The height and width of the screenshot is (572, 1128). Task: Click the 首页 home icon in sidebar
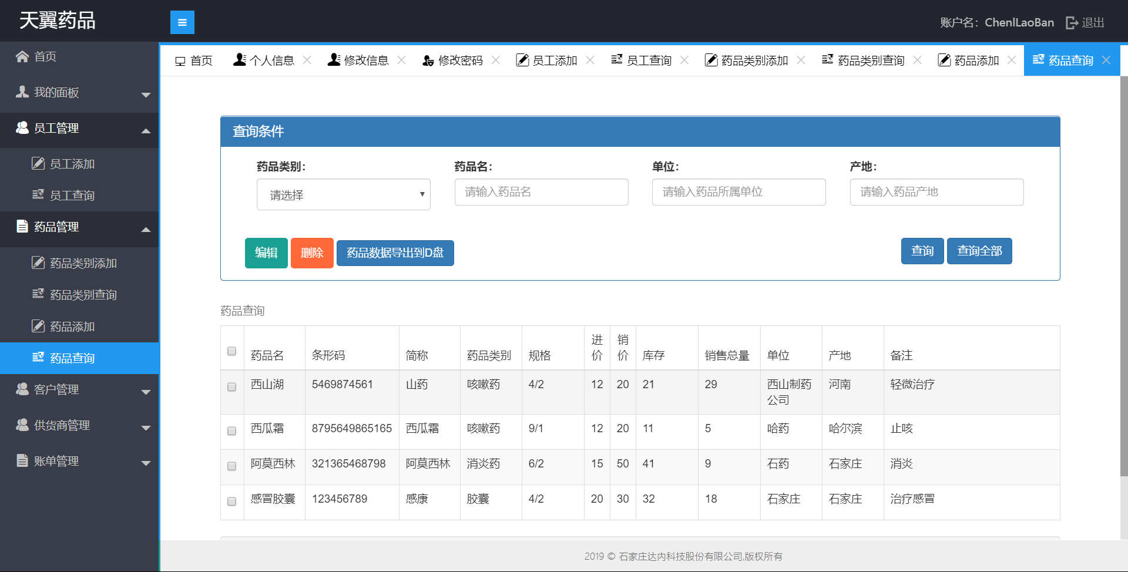tap(22, 56)
